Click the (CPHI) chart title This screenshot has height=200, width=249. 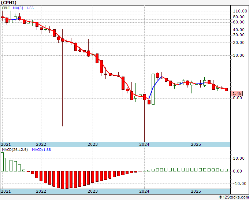[8, 3]
